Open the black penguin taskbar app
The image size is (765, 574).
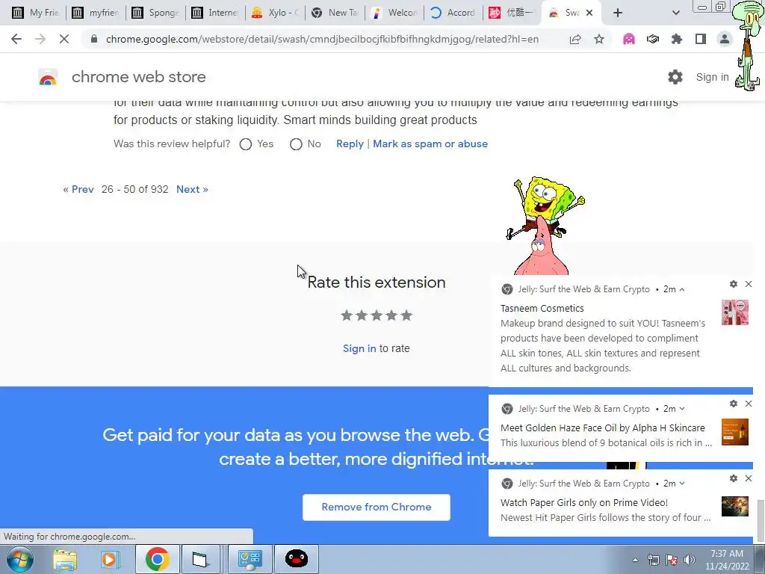click(296, 559)
